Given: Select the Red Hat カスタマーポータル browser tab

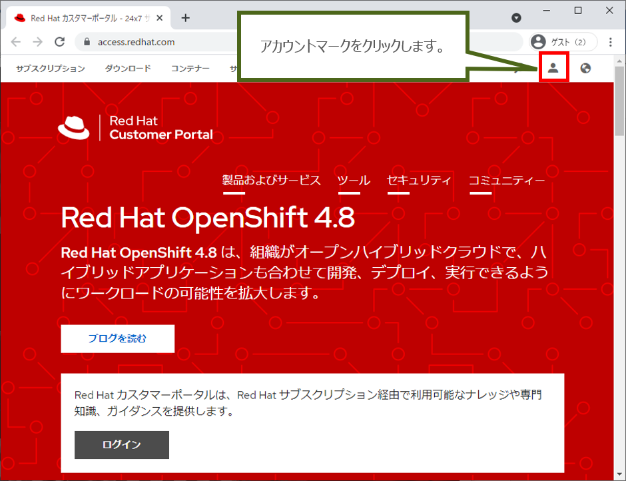Looking at the screenshot, I should tap(89, 18).
